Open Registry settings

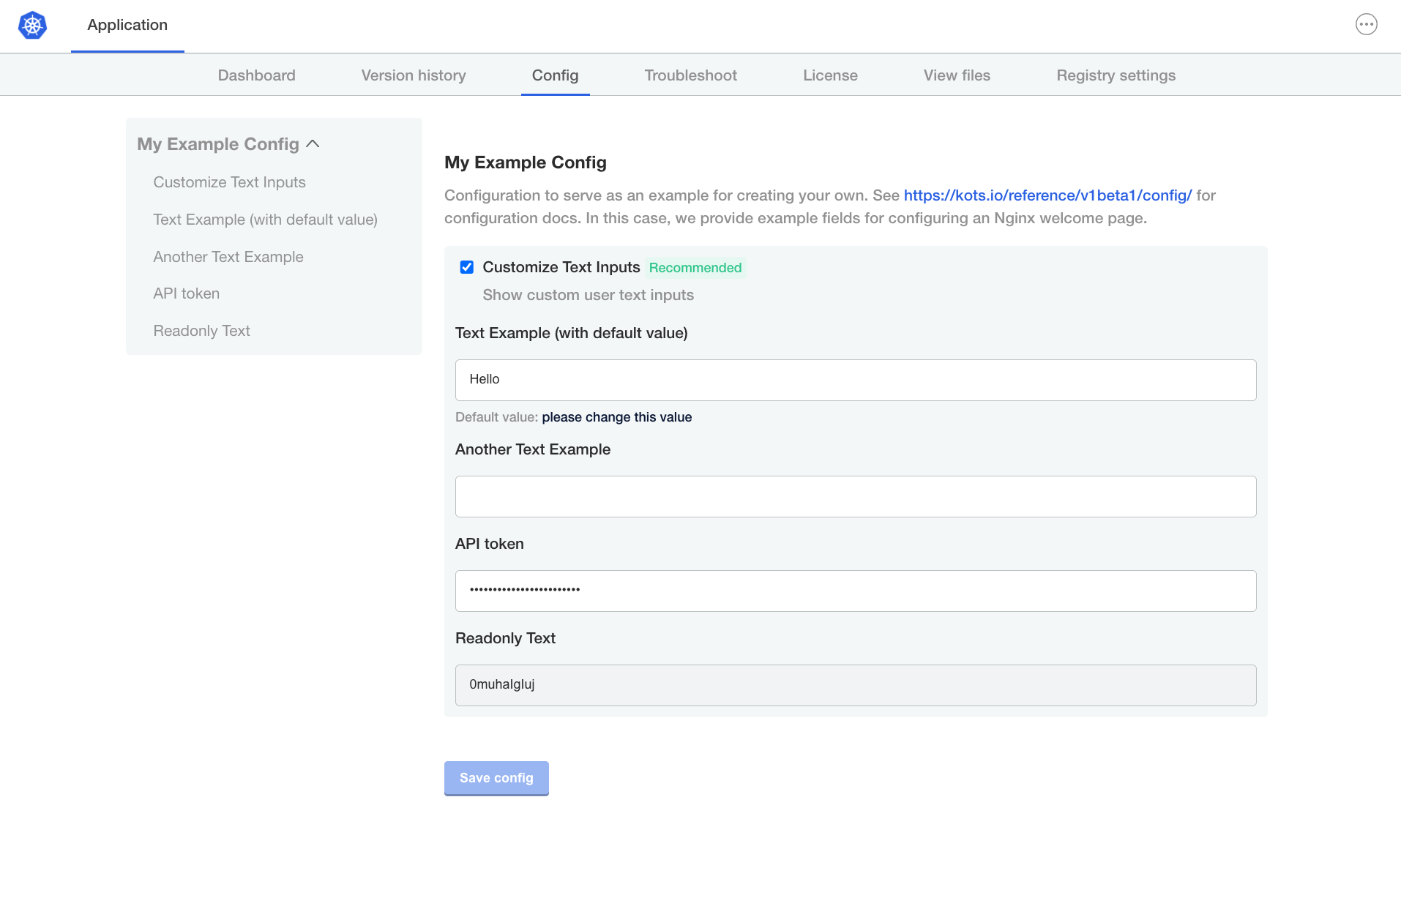(x=1116, y=75)
